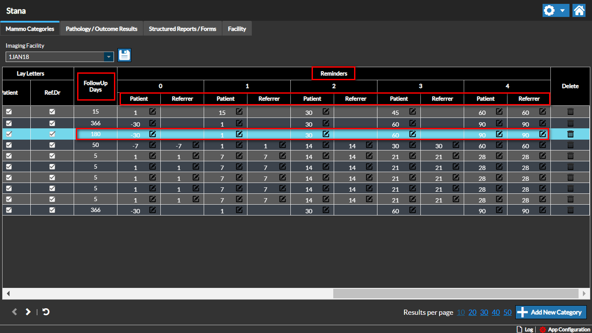This screenshot has height=333, width=592.
Task: Uncheck Ref.Dr checkbox in highlighted 180-day row
Action: pos(52,134)
